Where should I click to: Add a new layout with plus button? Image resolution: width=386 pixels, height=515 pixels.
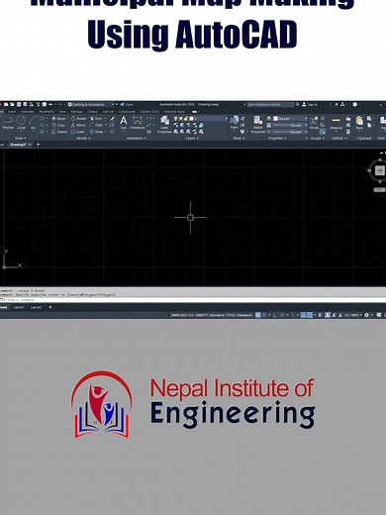50,307
